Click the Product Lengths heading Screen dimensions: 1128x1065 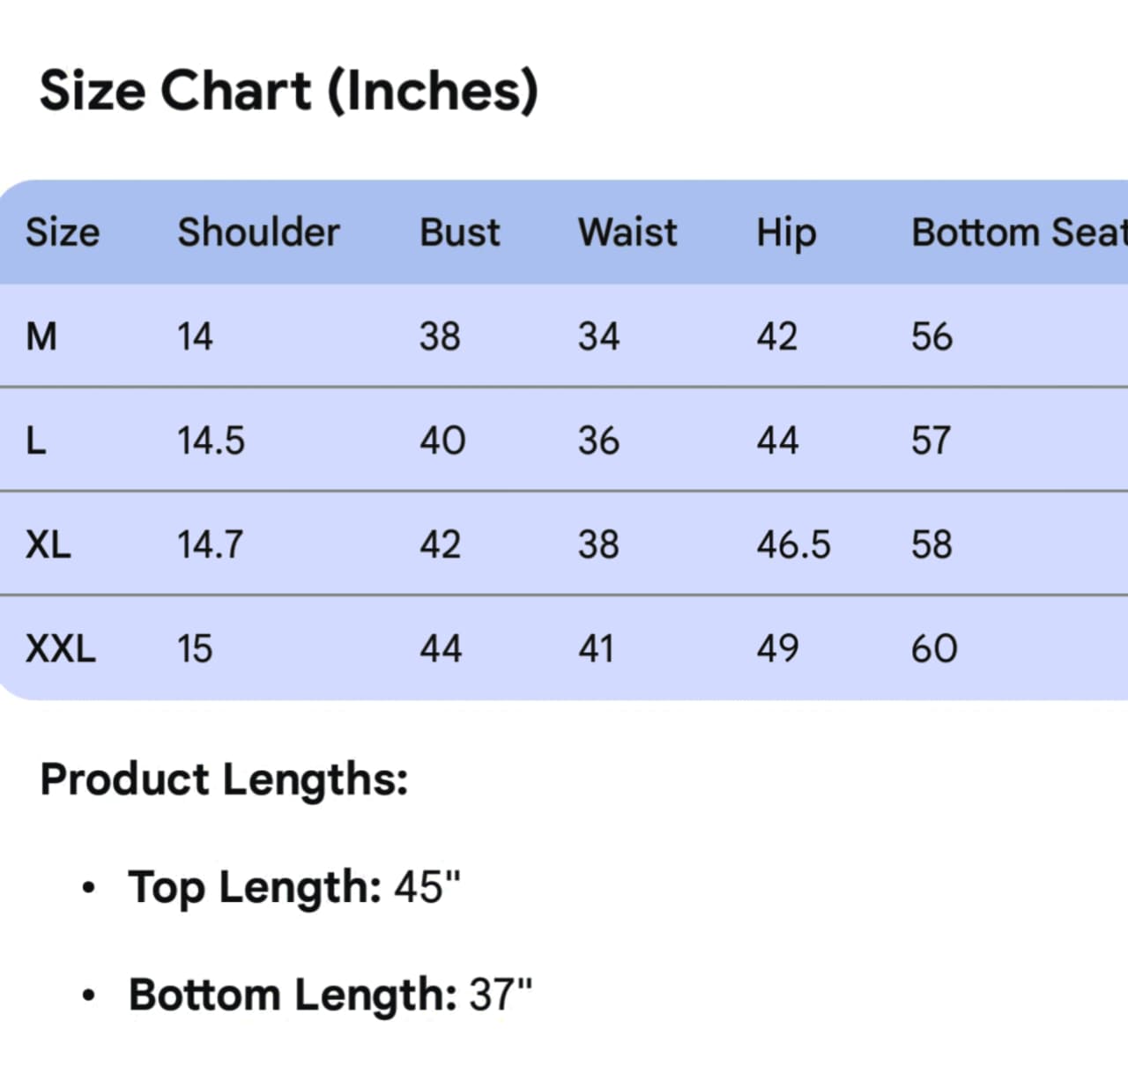tap(224, 780)
